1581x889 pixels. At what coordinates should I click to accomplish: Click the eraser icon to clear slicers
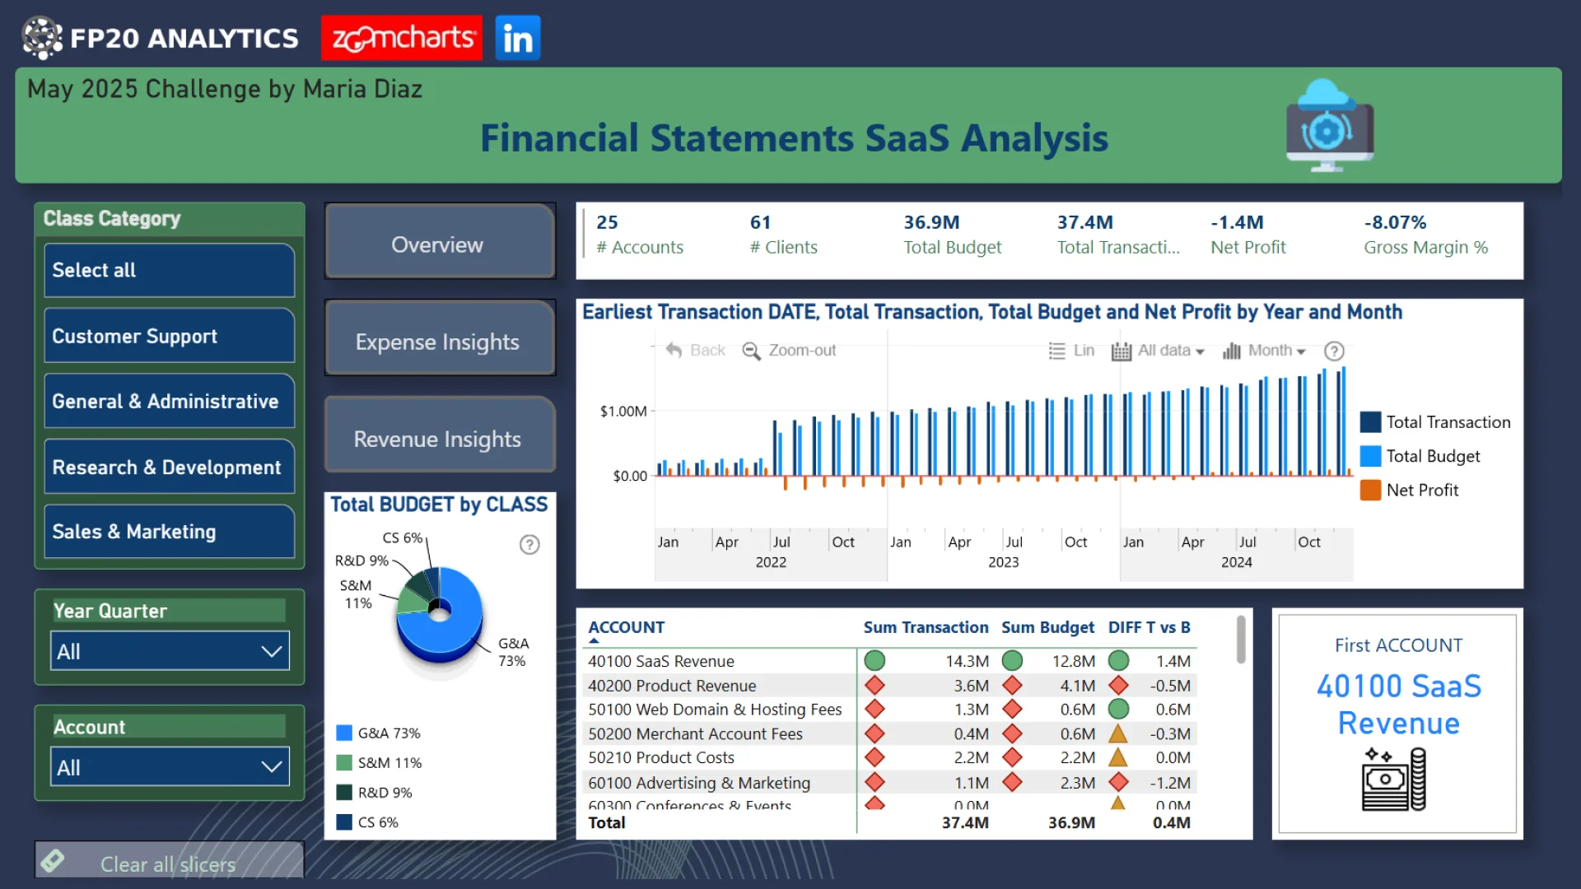[x=53, y=861]
